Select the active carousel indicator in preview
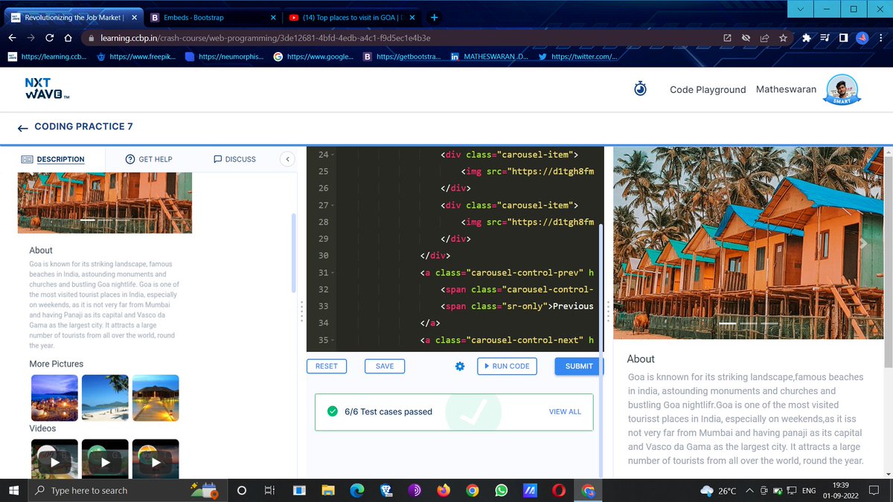Screen dimensions: 893x502 point(727,324)
